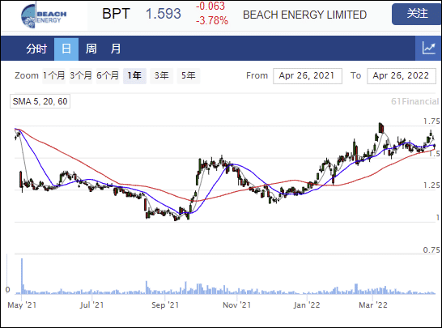Click the 1.75 price axis label

click(x=431, y=121)
